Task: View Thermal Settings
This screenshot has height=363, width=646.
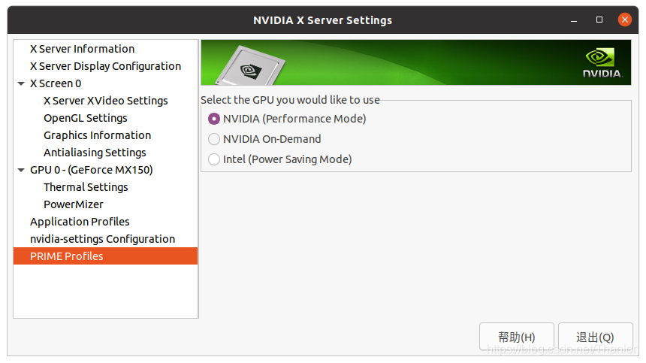Action: point(86,187)
